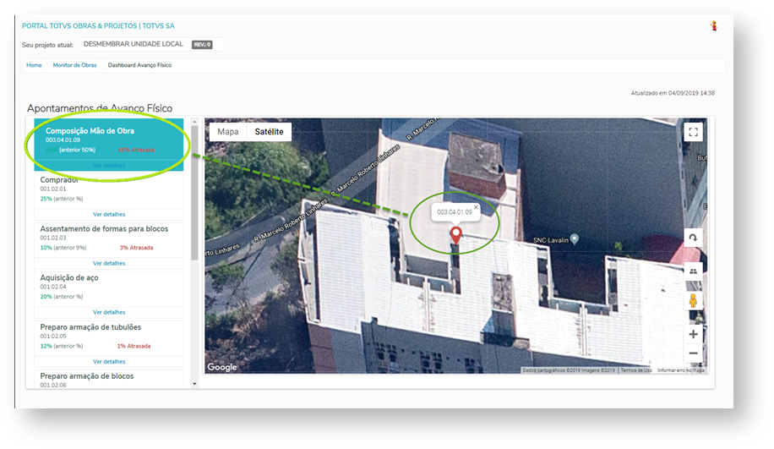Image resolution: width=774 pixels, height=449 pixels.
Task: View details of Comprador item
Action: click(109, 215)
